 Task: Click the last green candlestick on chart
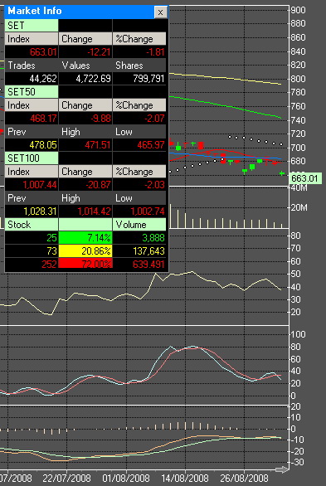282,173
